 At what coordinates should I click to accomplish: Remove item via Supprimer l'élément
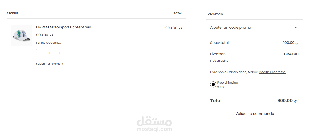pyautogui.click(x=50, y=64)
